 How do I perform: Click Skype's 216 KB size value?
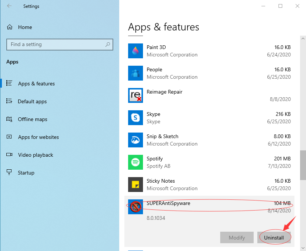click(283, 114)
